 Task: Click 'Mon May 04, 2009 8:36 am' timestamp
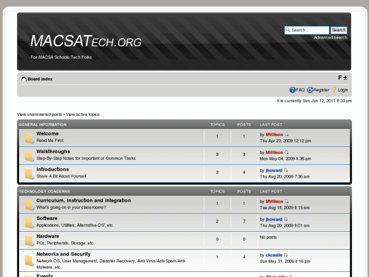285,159
